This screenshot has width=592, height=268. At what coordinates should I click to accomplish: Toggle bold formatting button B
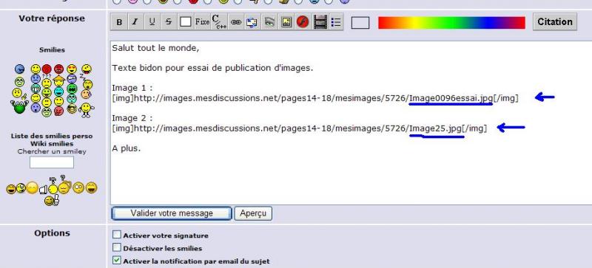(x=119, y=22)
